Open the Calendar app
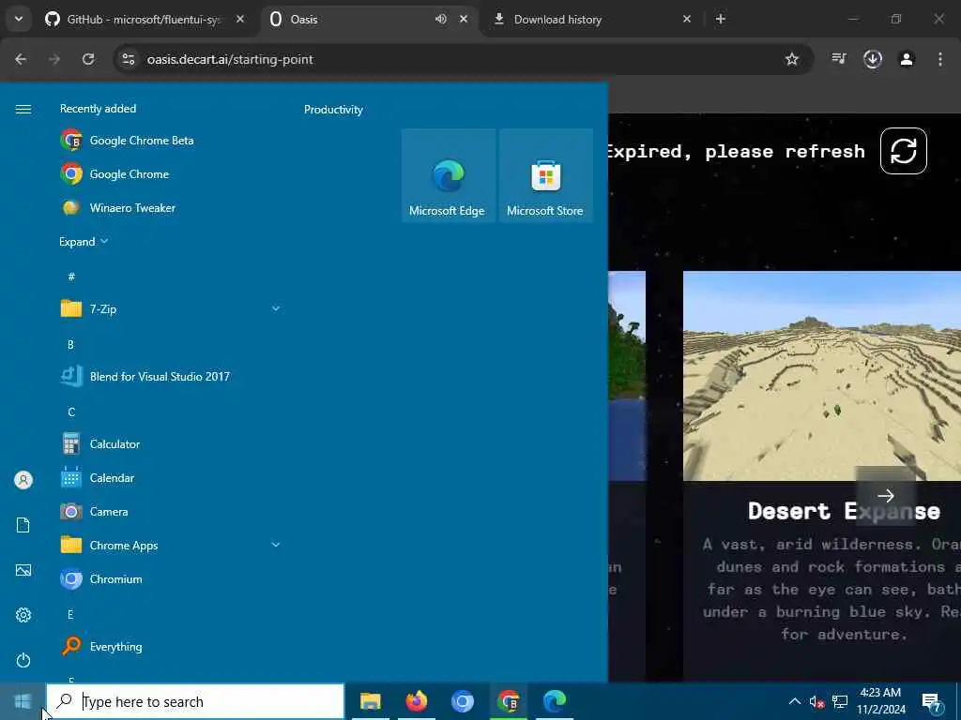961x720 pixels. (x=98, y=477)
